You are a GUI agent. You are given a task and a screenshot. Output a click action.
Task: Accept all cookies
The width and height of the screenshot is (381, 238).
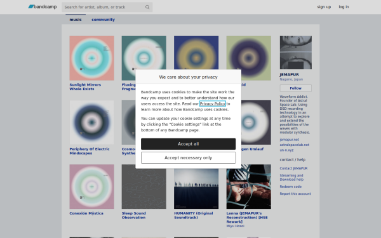189,144
